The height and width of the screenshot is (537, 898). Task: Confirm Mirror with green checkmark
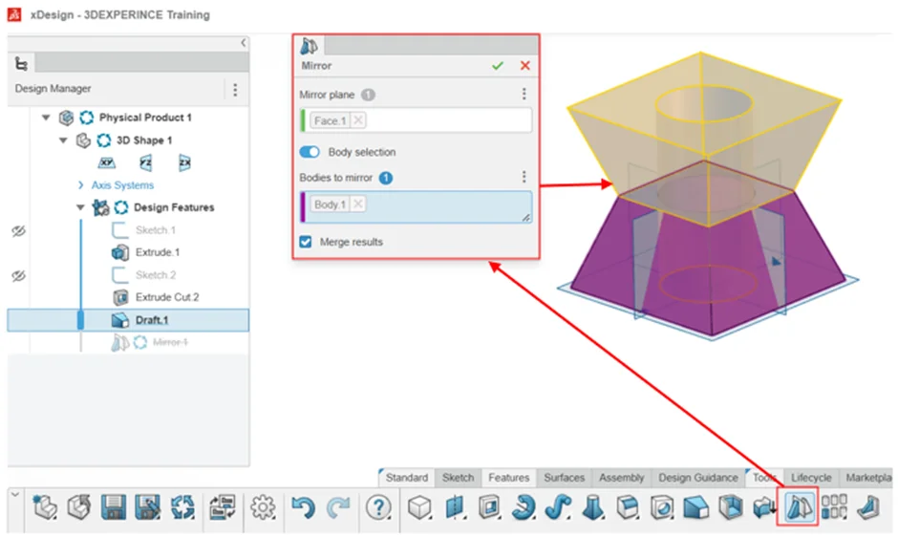498,66
